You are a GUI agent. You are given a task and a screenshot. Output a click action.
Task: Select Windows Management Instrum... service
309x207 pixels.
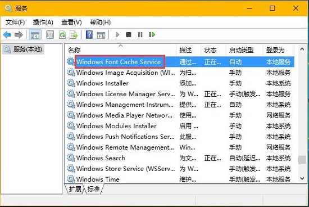180,105
